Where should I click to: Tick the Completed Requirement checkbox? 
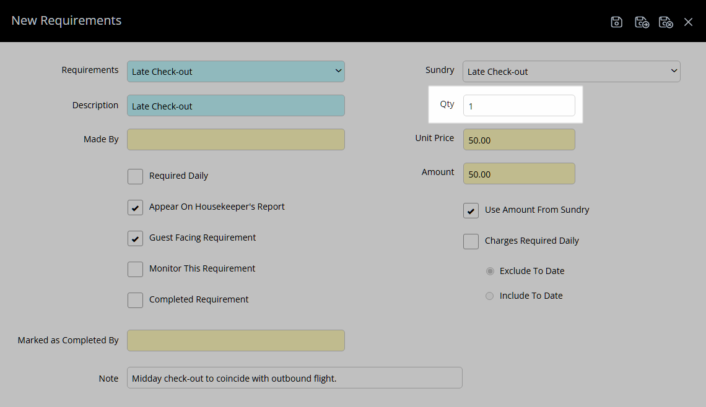(x=135, y=300)
